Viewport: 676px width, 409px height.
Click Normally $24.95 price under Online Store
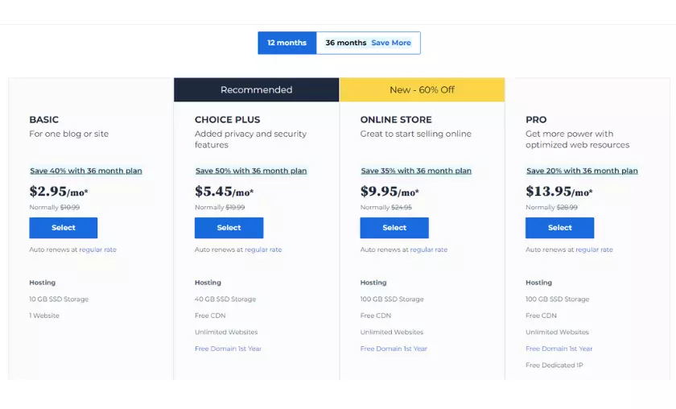(x=385, y=207)
